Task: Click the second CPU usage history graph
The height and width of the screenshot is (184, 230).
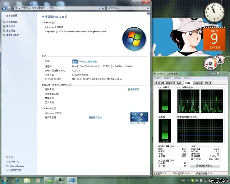Action: (x=212, y=101)
